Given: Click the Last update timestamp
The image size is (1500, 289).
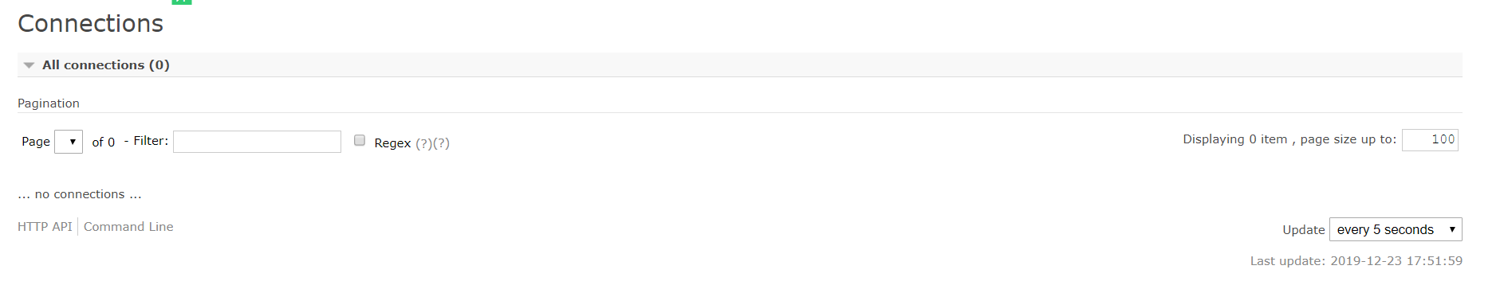Looking at the screenshot, I should pos(1356,261).
